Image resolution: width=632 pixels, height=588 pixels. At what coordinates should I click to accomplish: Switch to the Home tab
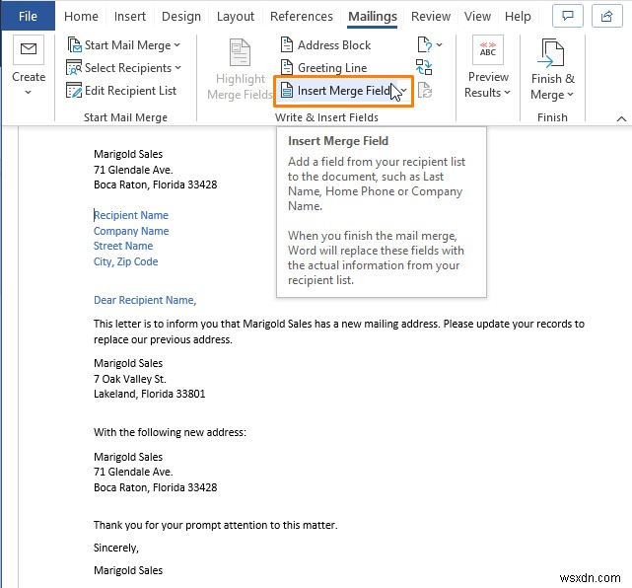pos(81,16)
